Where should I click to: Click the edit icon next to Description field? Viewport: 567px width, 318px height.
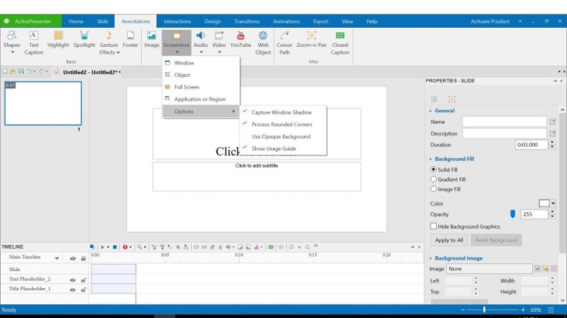552,133
